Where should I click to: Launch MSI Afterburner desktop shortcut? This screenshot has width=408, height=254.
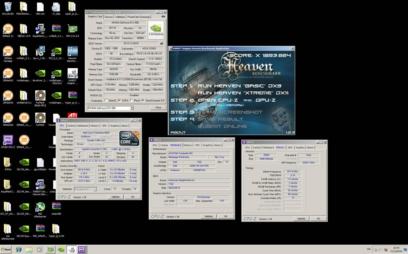pos(40,210)
